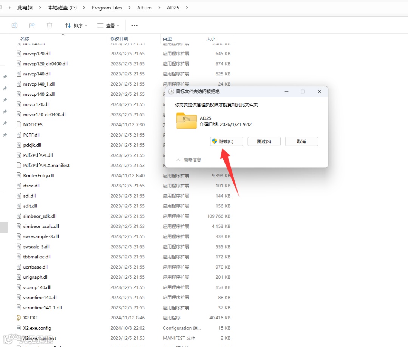Select the file name sdit.dll

tap(30, 206)
